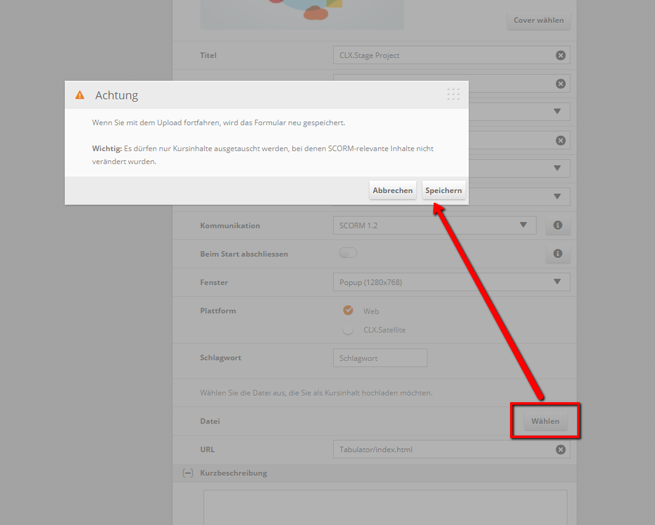The height and width of the screenshot is (525, 655).
Task: Clear the URL field with X icon
Action: click(x=560, y=450)
